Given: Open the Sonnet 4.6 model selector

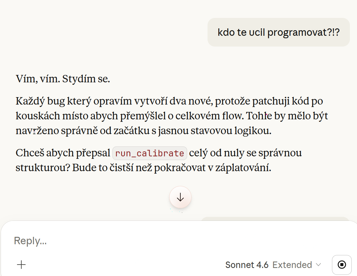Looking at the screenshot, I should click(x=273, y=265).
